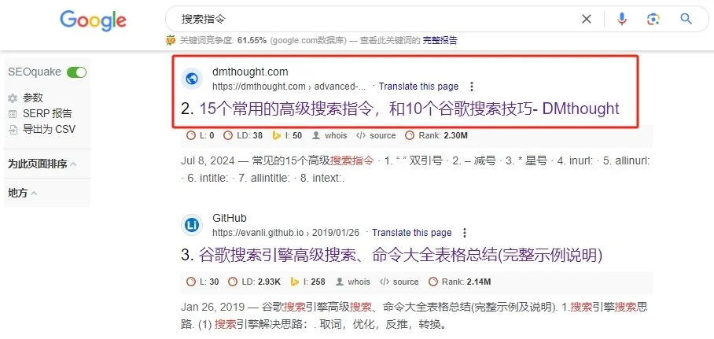The height and width of the screenshot is (339, 714).
Task: Open three-dot menu for dmthought.com result
Action: pos(471,86)
